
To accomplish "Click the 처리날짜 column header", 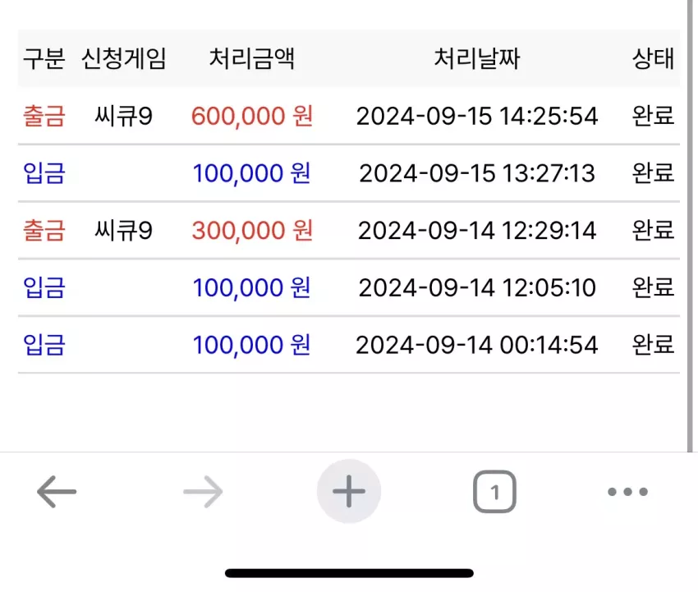I will coord(477,59).
